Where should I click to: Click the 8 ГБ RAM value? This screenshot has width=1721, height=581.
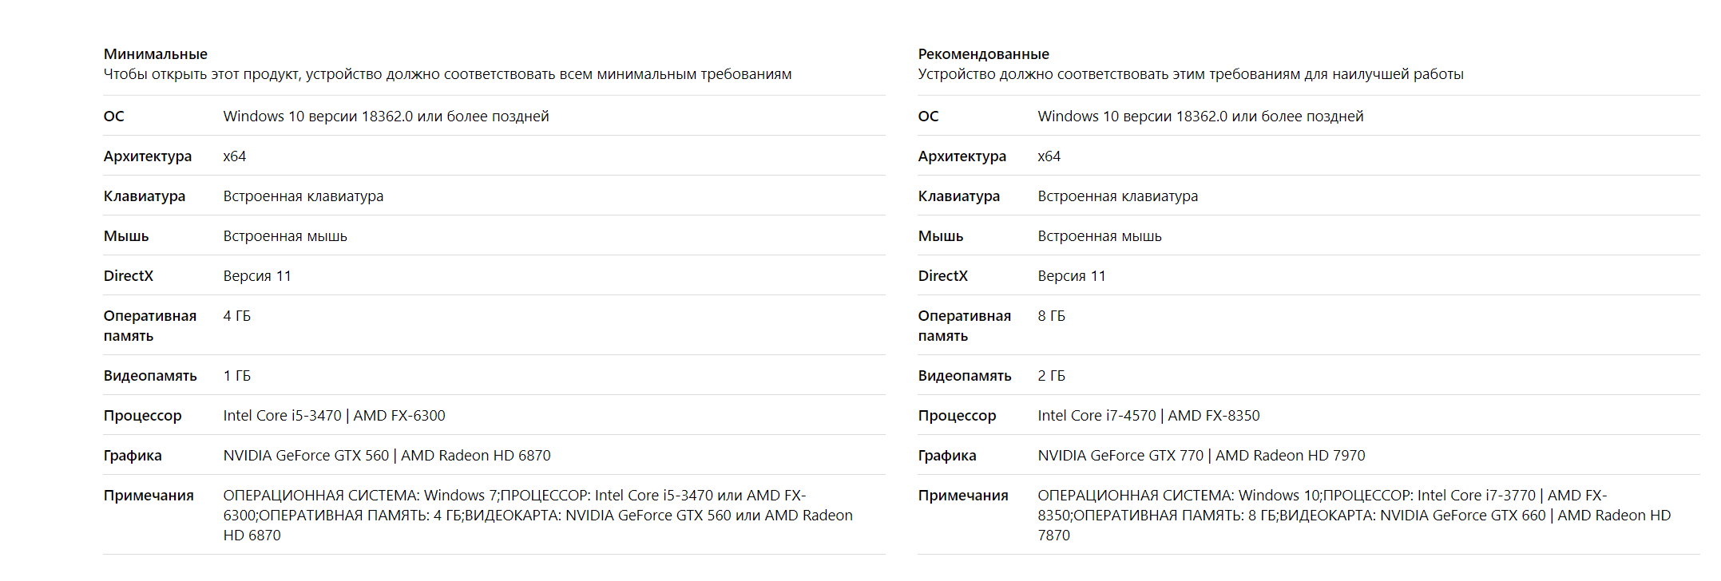pos(1052,316)
